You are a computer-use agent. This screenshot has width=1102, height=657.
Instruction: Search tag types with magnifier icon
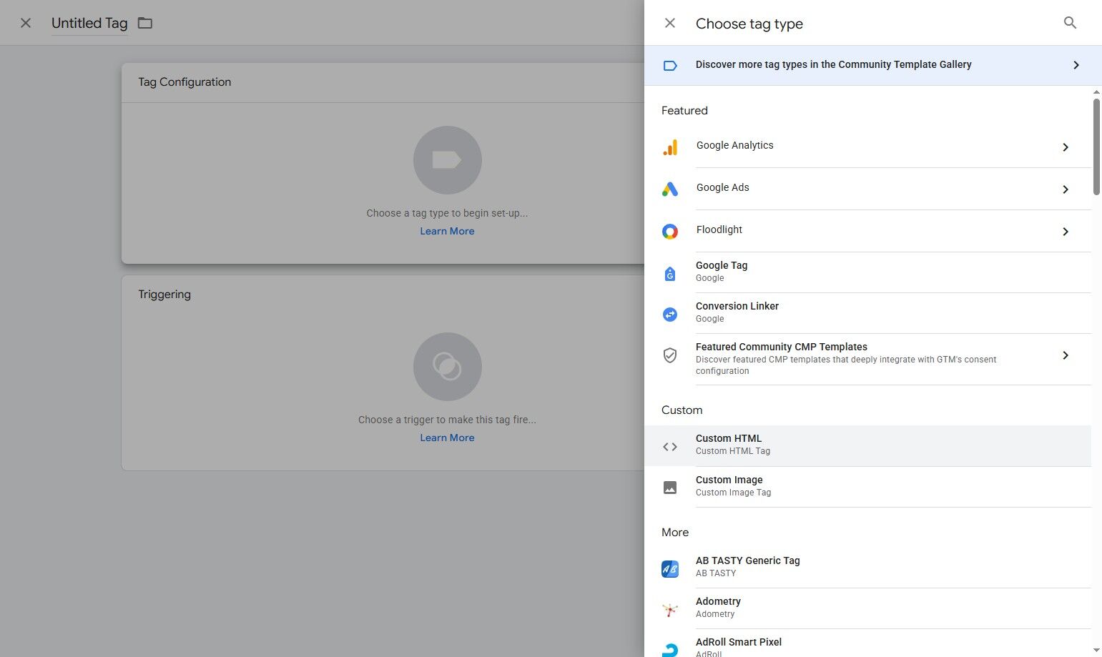[x=1070, y=23]
